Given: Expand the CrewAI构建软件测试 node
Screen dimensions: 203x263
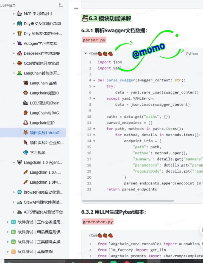Looking at the screenshot, I should pos(14,202).
